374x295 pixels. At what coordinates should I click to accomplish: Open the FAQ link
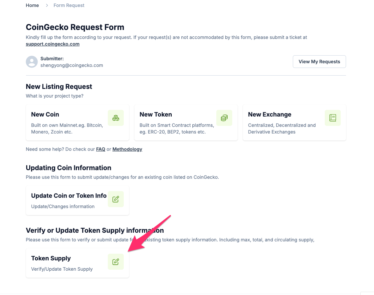point(101,149)
